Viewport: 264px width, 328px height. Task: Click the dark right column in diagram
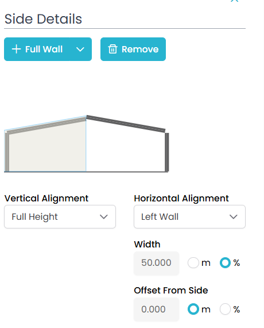click(x=167, y=152)
